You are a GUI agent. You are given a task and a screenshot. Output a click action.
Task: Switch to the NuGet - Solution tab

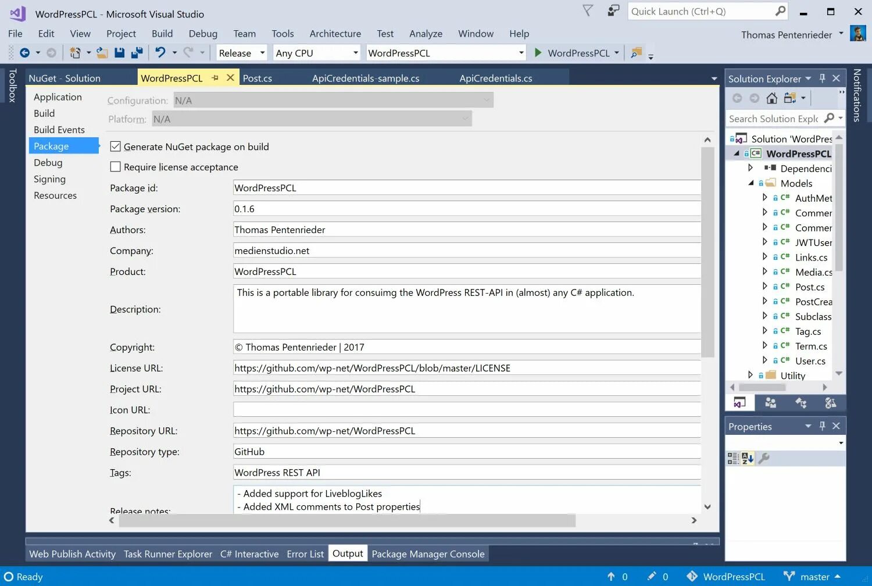(65, 78)
